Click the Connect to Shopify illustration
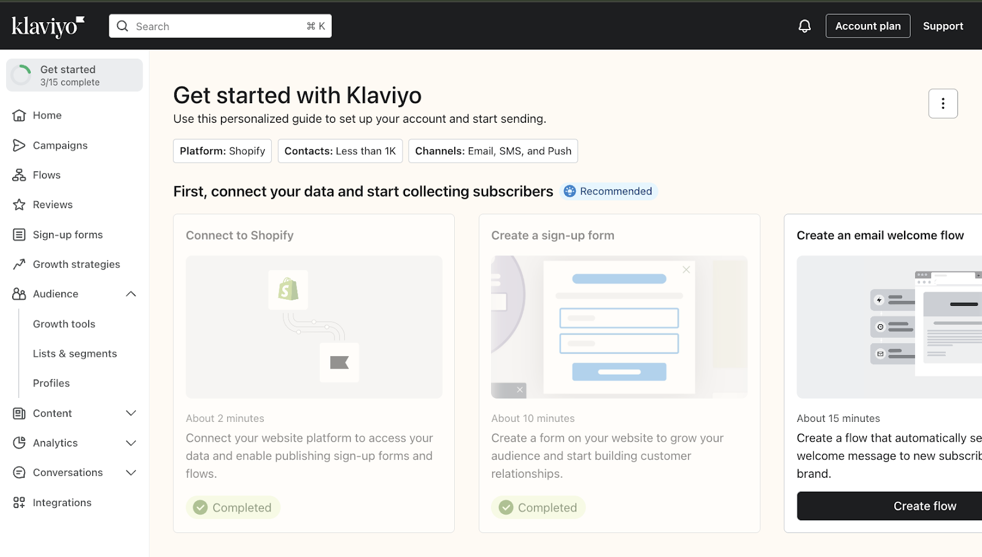The height and width of the screenshot is (557, 982). 314,327
